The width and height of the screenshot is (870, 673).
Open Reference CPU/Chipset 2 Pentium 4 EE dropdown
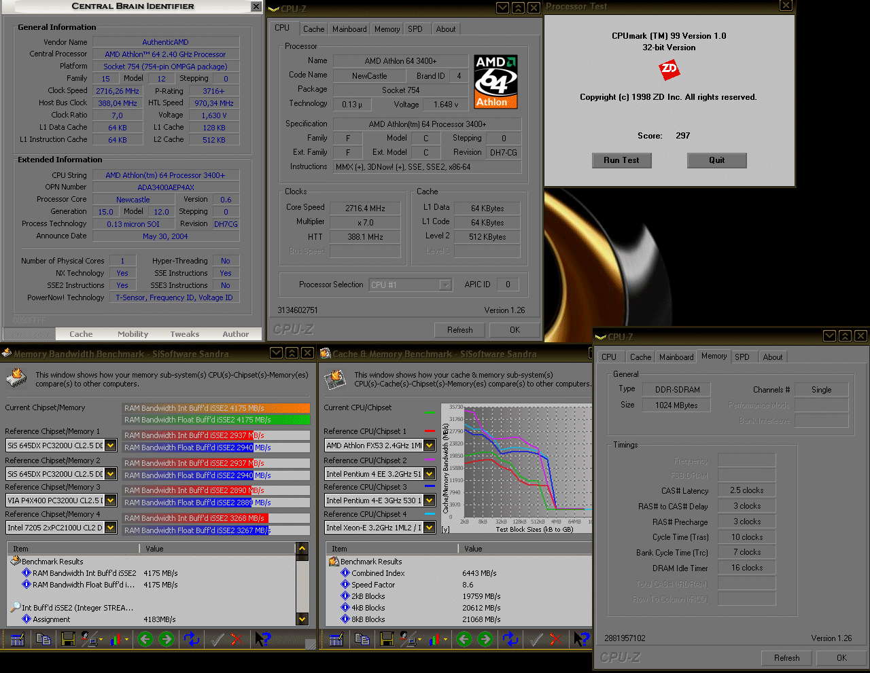(429, 473)
